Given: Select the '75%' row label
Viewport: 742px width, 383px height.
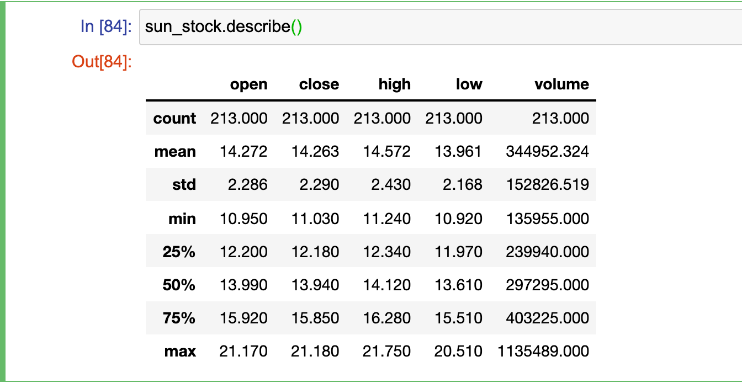Looking at the screenshot, I should 179,318.
